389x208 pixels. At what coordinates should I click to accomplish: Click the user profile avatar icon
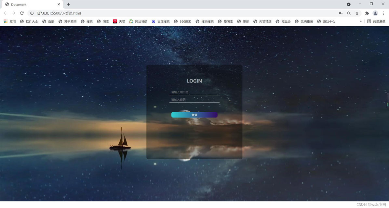pos(375,13)
